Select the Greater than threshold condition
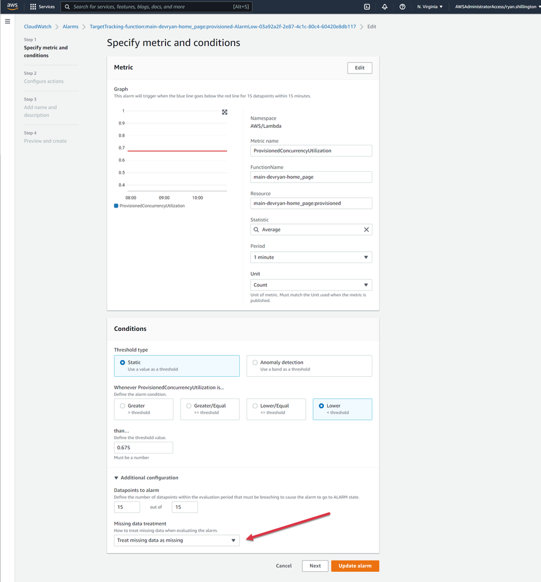Viewport: 541px width, 582px height. click(122, 406)
